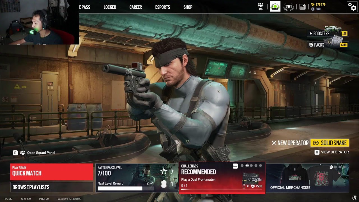Click View Operator label
Screen dimensions: 359x202
pyautogui.click(x=335, y=152)
